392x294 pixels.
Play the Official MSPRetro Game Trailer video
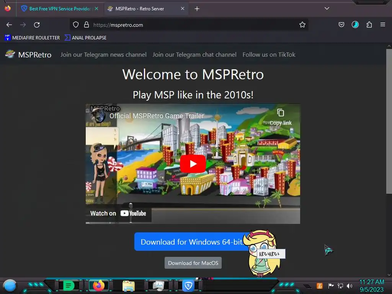pos(193,164)
